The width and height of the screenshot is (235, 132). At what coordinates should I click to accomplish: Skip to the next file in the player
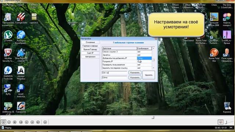tap(38, 122)
